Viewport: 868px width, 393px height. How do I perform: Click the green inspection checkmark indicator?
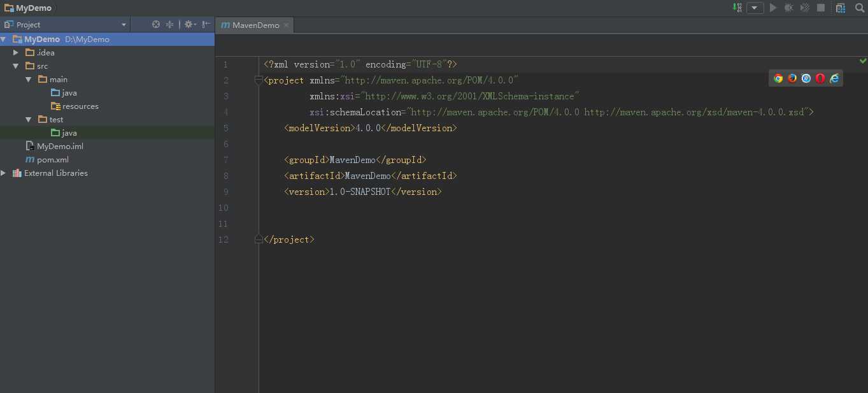[863, 61]
